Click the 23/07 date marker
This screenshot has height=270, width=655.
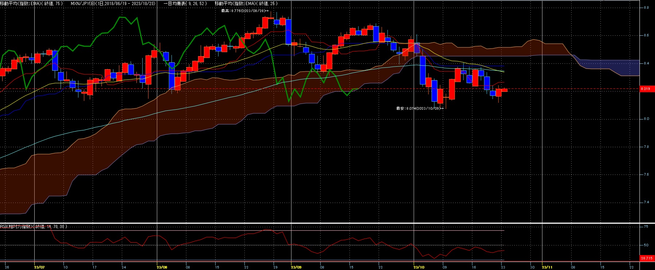39,267
